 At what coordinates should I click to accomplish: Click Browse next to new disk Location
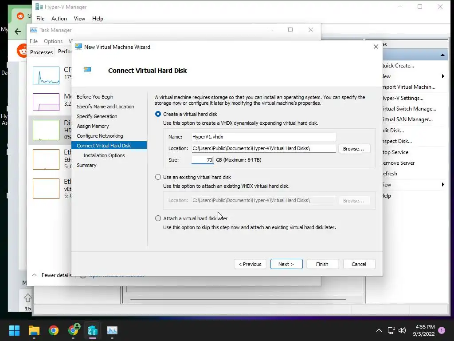click(x=354, y=148)
